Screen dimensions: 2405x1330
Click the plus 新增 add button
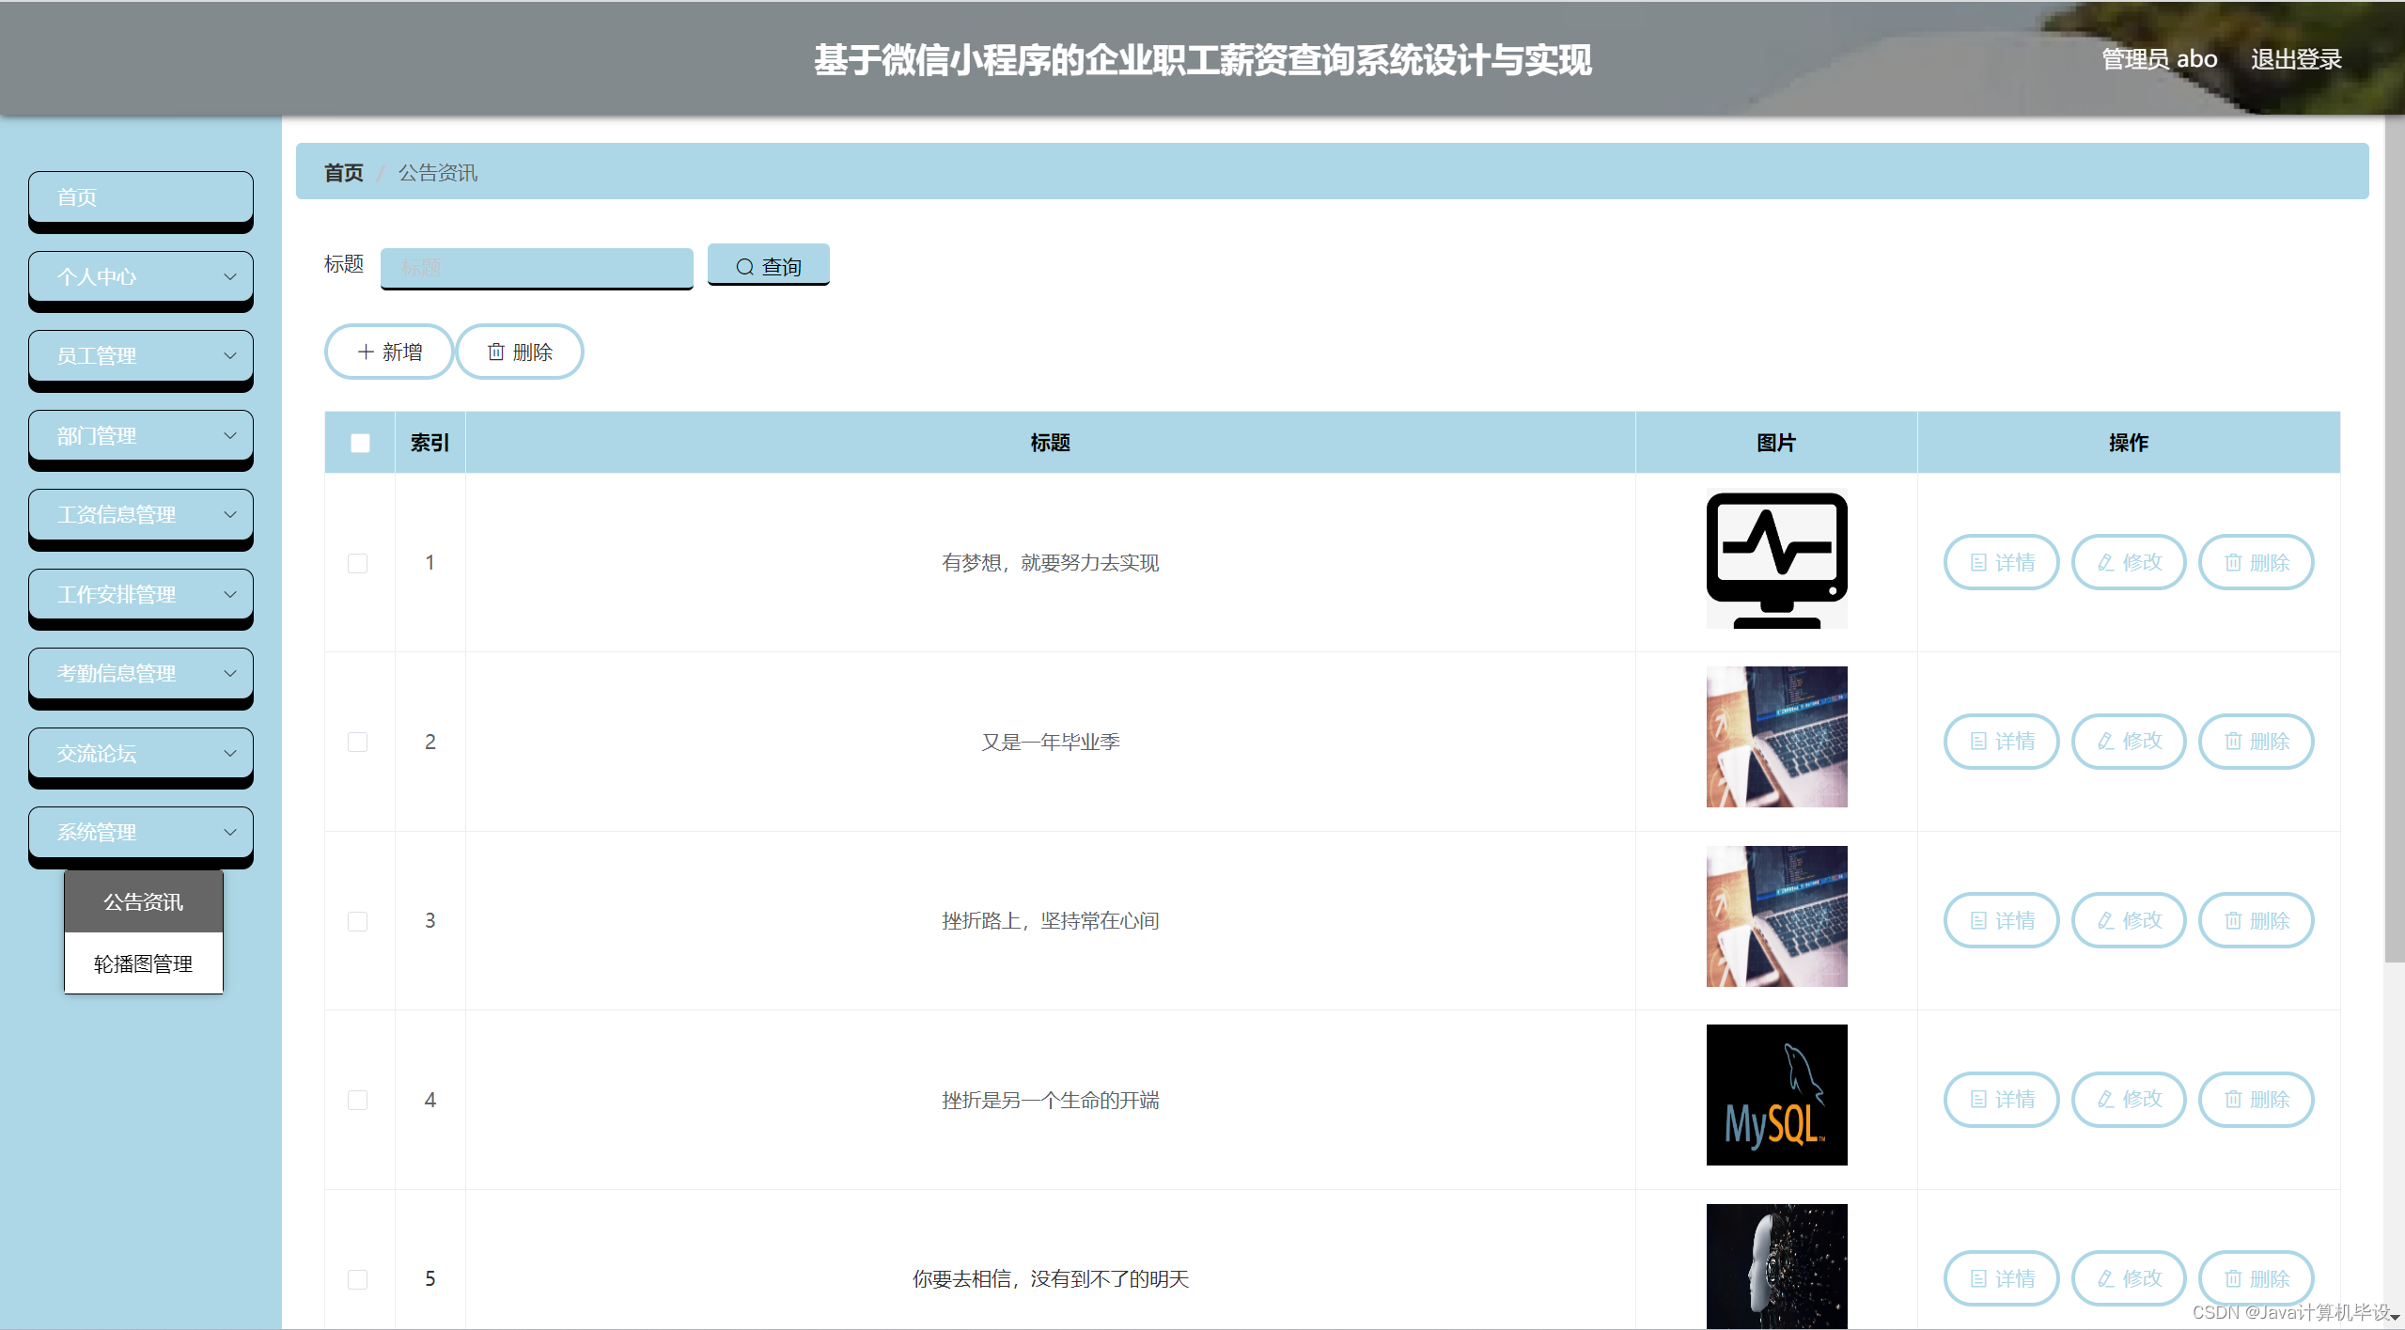[389, 352]
